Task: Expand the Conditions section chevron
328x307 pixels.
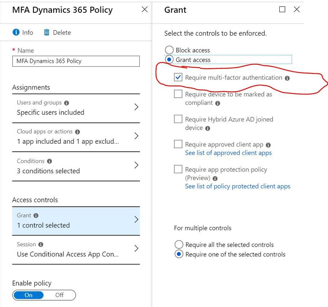Action: pos(136,165)
